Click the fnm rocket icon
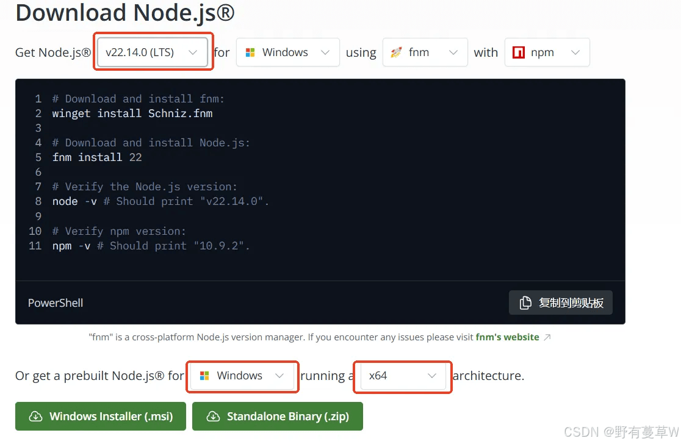Viewport: 681px width, 444px height. click(x=396, y=52)
